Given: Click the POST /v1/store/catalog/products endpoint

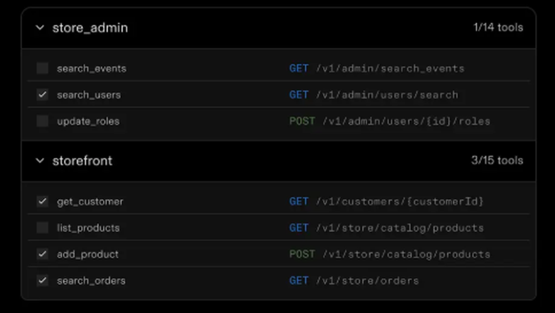Looking at the screenshot, I should coord(390,254).
